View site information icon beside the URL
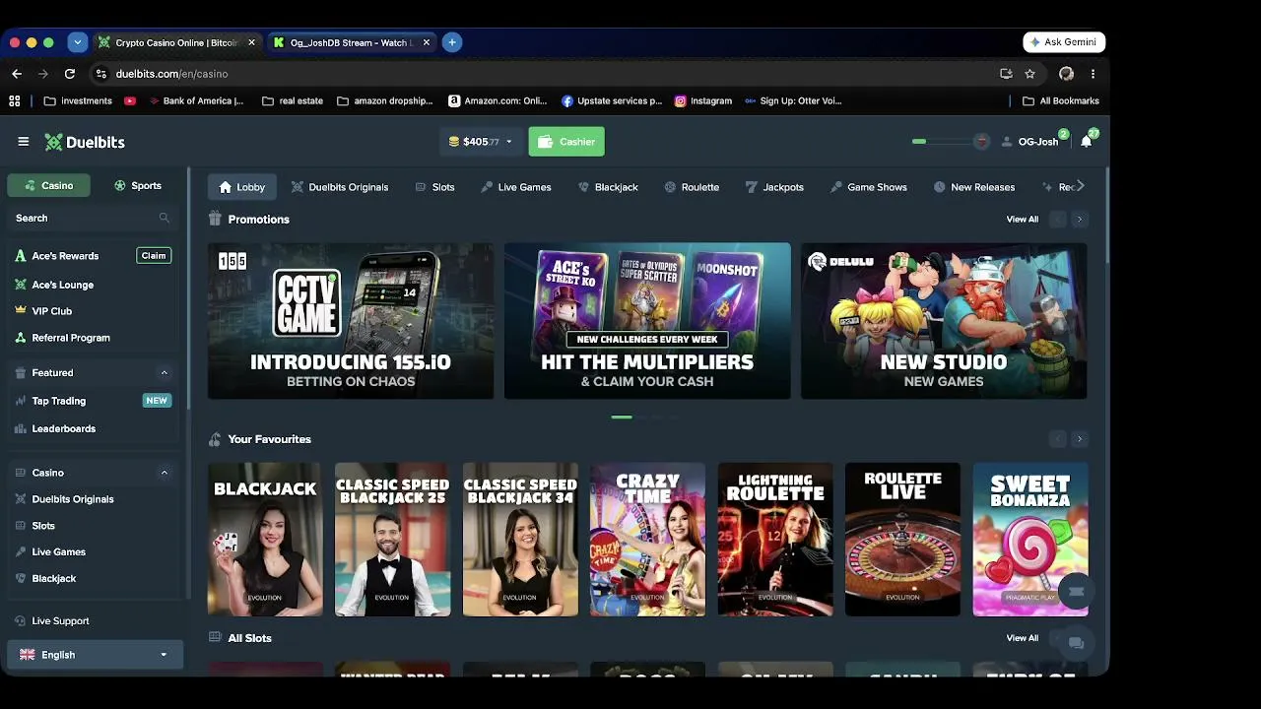 (x=100, y=74)
